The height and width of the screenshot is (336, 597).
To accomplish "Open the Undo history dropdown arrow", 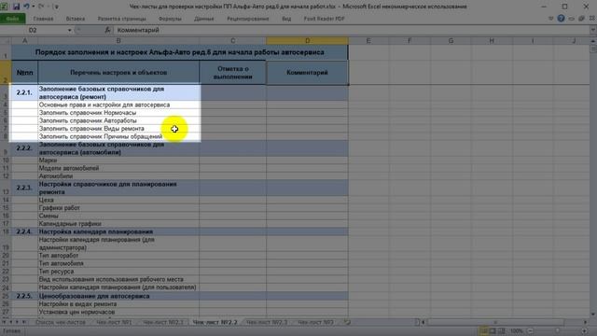I will click(x=34, y=7).
